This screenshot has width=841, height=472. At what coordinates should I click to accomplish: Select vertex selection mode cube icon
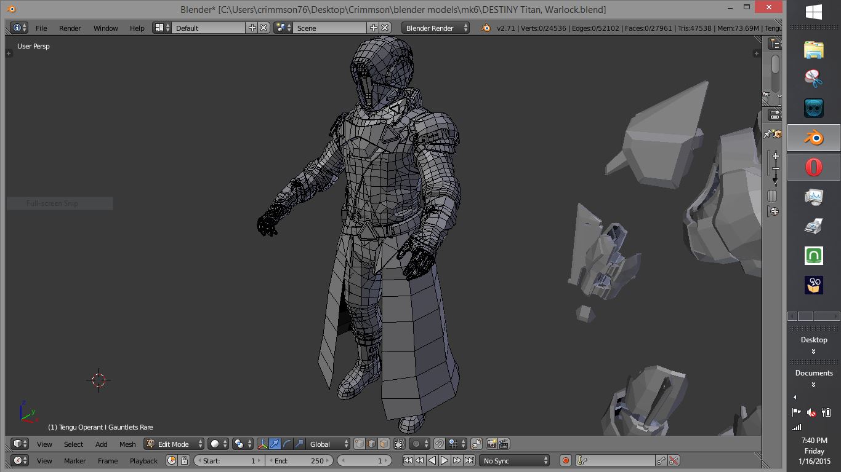point(359,444)
